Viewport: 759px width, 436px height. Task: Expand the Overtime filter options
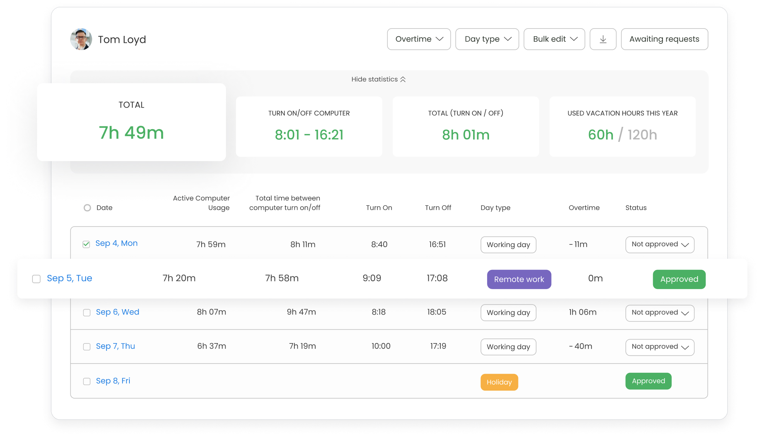tap(418, 39)
